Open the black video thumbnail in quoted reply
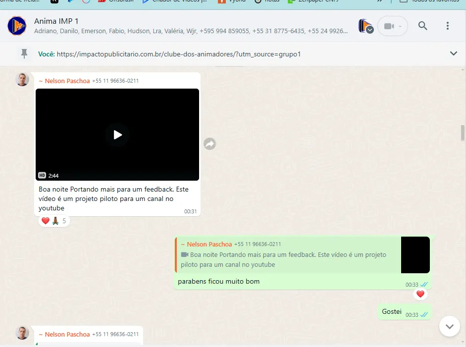This screenshot has height=347, width=466. (415, 255)
